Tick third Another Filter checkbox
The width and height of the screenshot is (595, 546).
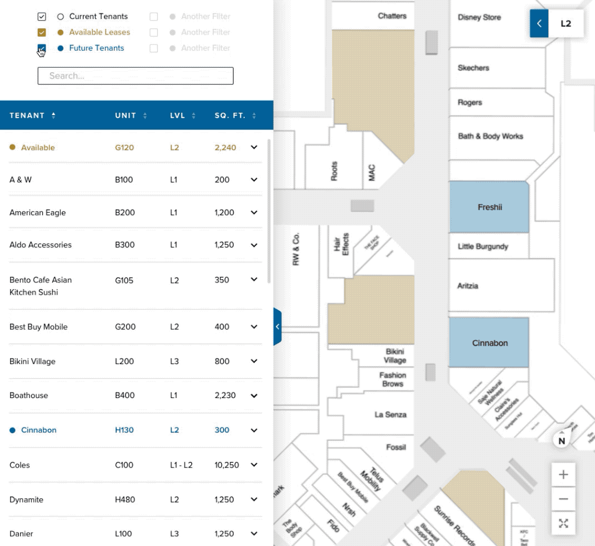click(153, 48)
